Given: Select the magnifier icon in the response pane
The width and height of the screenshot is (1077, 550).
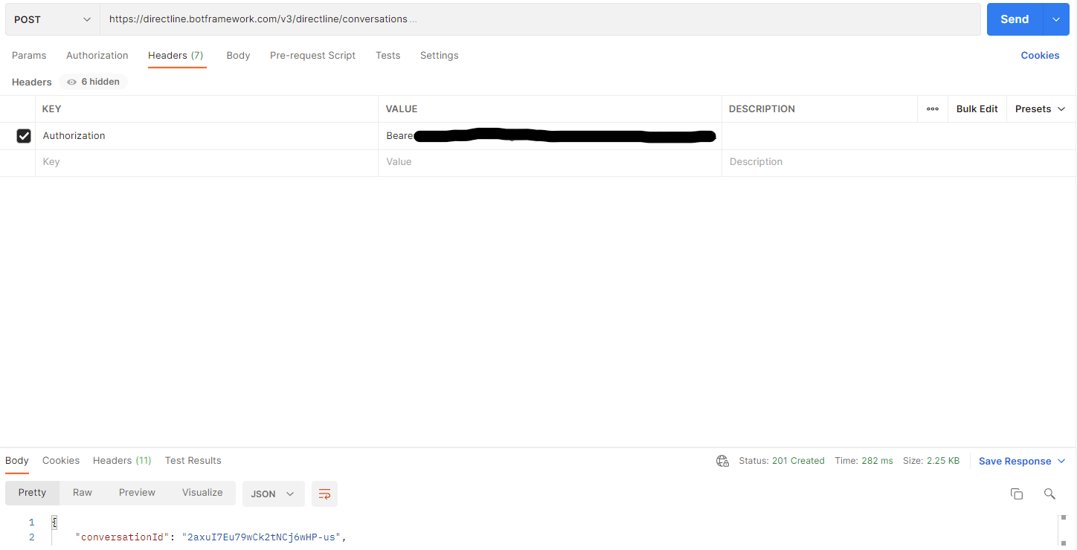Looking at the screenshot, I should tap(1049, 494).
